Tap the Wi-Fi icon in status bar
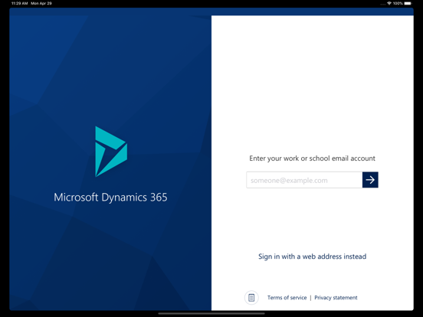The width and height of the screenshot is (423, 317). [x=389, y=3]
